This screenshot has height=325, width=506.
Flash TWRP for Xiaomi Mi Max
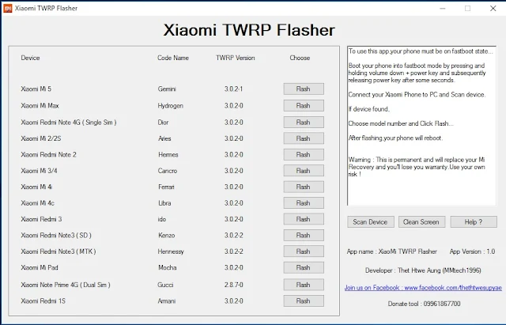pyautogui.click(x=304, y=106)
